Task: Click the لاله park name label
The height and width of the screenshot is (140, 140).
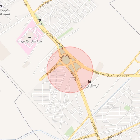Action: (x=40, y=24)
